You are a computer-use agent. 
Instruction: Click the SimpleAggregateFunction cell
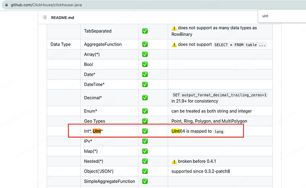click(x=110, y=181)
